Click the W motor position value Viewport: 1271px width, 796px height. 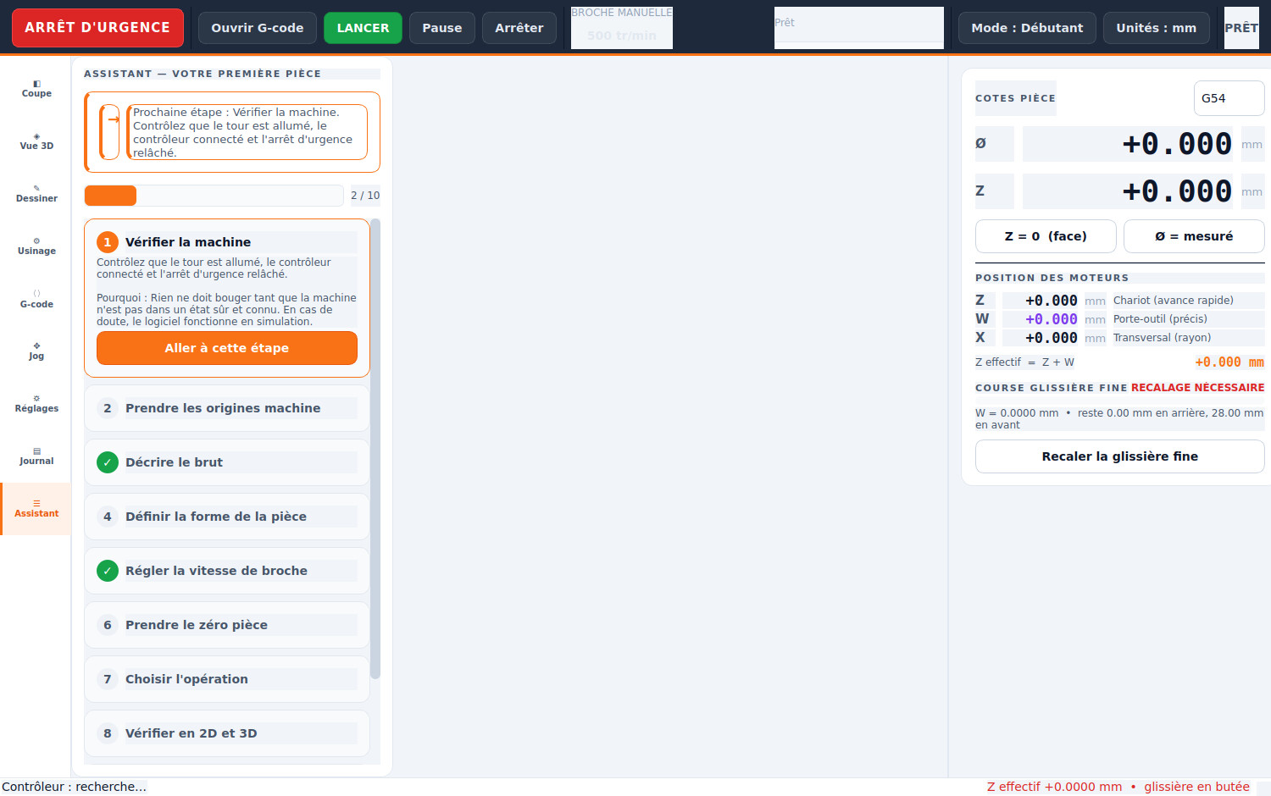tap(1041, 319)
